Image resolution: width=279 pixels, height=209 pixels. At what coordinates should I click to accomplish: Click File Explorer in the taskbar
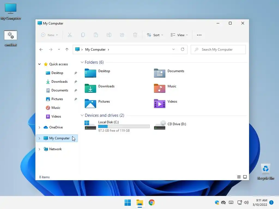(x=140, y=202)
